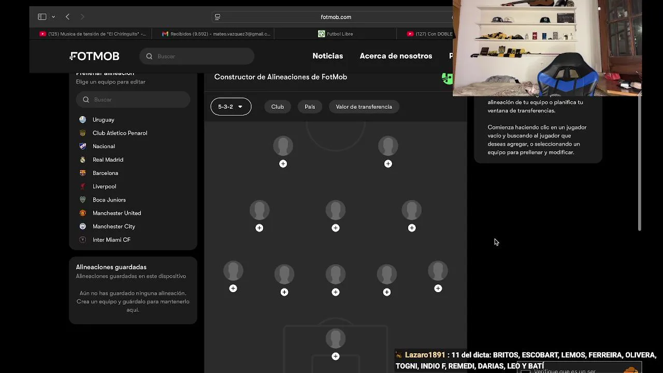
Task: Select Liverpool team
Action: click(x=104, y=187)
